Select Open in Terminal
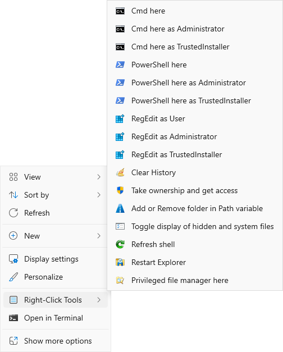283x352 pixels. point(56,318)
